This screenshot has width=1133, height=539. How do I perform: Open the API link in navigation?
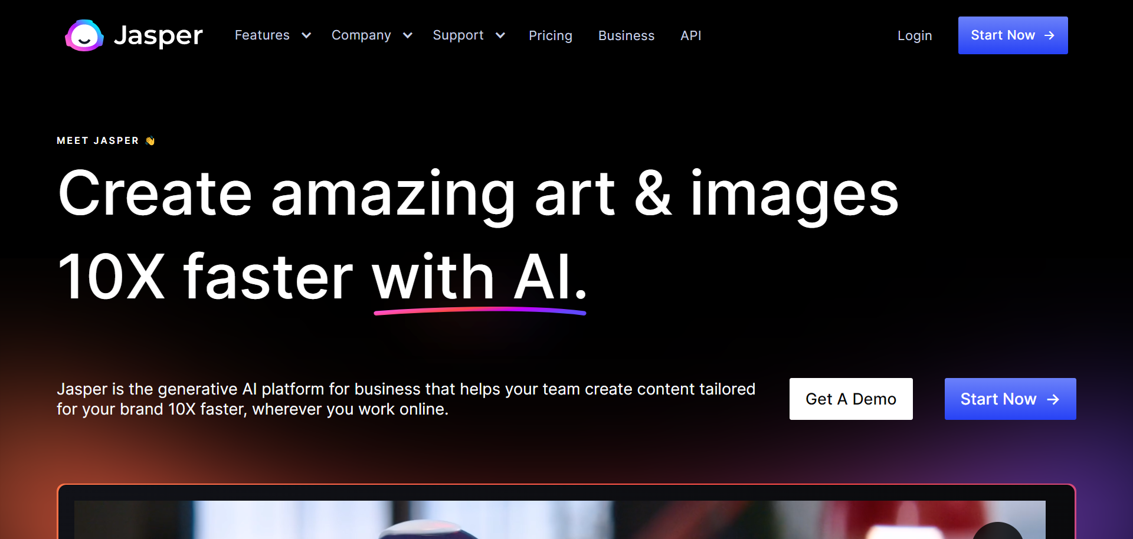690,36
